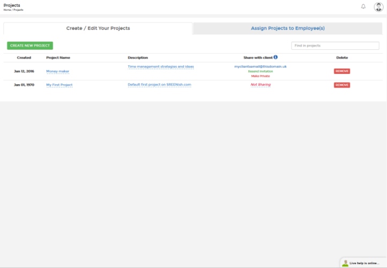Image resolution: width=387 pixels, height=268 pixels.
Task: Click the live help person icon
Action: point(345,263)
